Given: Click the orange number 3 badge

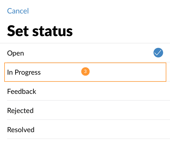Looking at the screenshot, I should tap(85, 72).
